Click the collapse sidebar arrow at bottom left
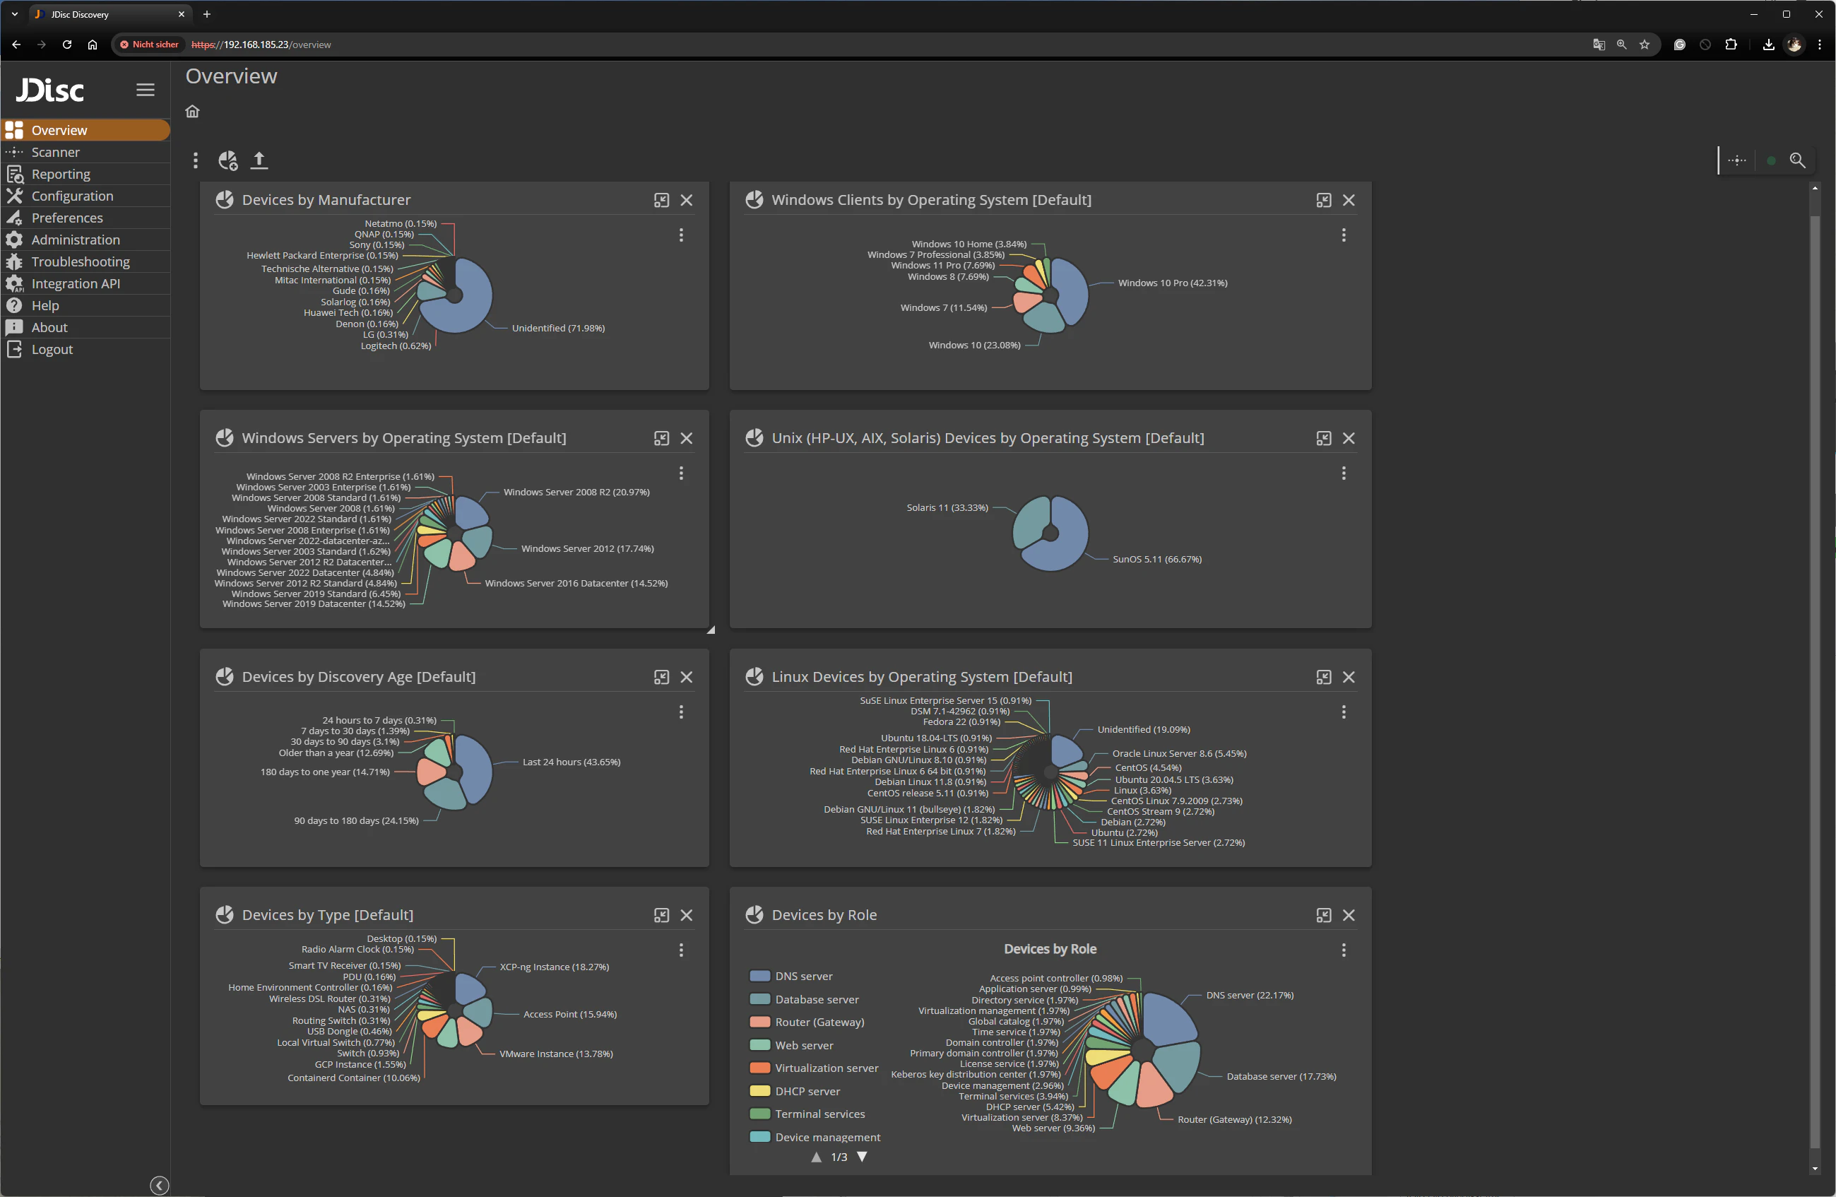This screenshot has height=1197, width=1836. (159, 1186)
